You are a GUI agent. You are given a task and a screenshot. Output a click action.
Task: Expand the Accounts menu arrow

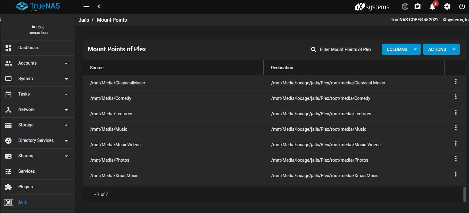click(x=66, y=63)
